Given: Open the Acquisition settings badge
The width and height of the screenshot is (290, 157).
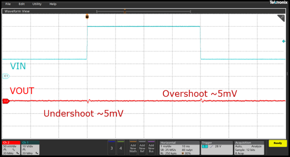Looking at the screenshot, I should tap(249, 148).
